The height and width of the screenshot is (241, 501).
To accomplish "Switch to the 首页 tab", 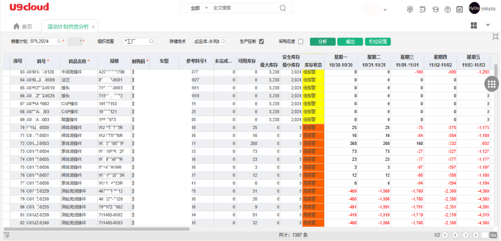I will (23, 27).
